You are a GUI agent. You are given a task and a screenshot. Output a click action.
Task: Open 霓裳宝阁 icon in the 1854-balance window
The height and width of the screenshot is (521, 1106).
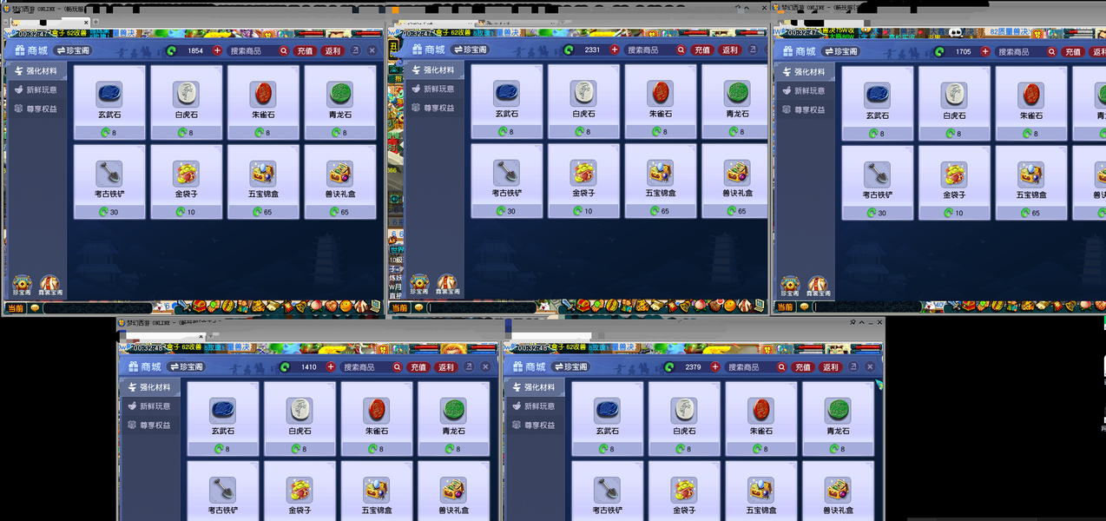click(x=50, y=285)
